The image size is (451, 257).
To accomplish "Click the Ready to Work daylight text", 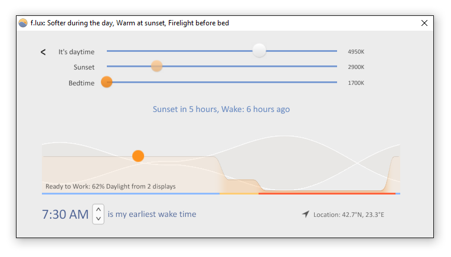I will 110,186.
